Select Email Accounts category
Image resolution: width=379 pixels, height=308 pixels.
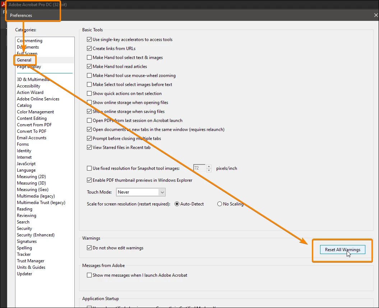(31, 137)
